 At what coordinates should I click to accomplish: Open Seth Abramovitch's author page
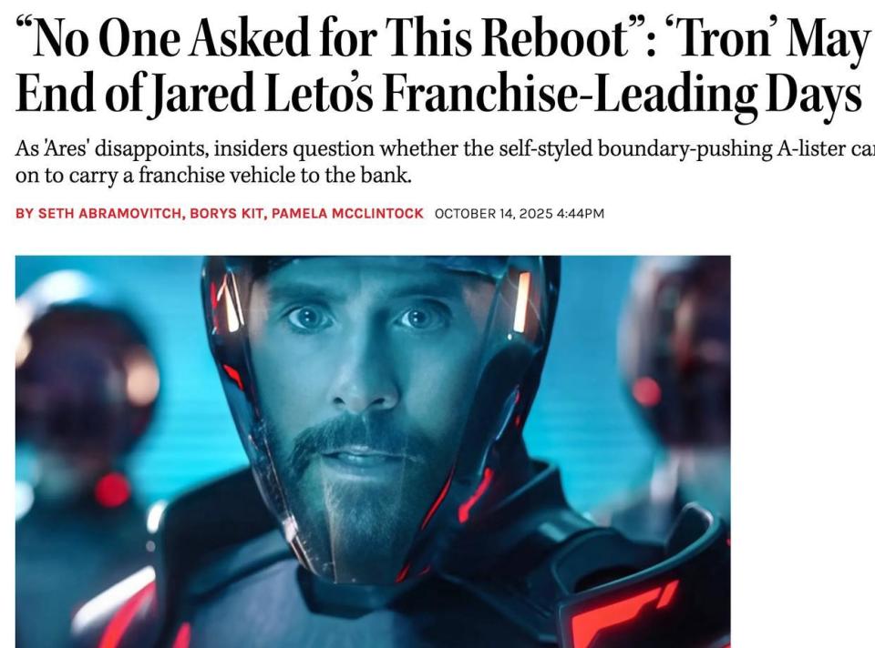coord(109,213)
